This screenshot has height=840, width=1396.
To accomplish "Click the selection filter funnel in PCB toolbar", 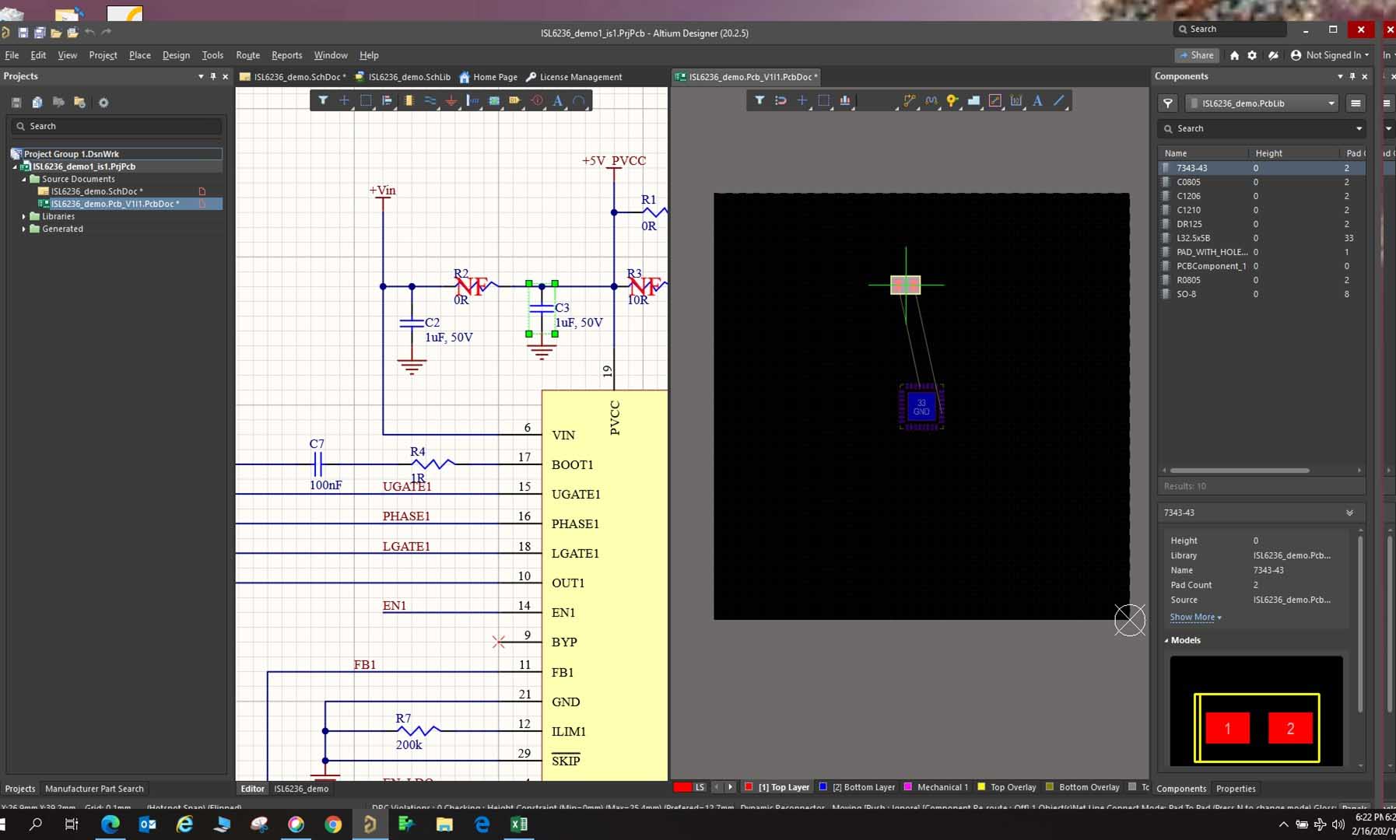I will click(759, 100).
